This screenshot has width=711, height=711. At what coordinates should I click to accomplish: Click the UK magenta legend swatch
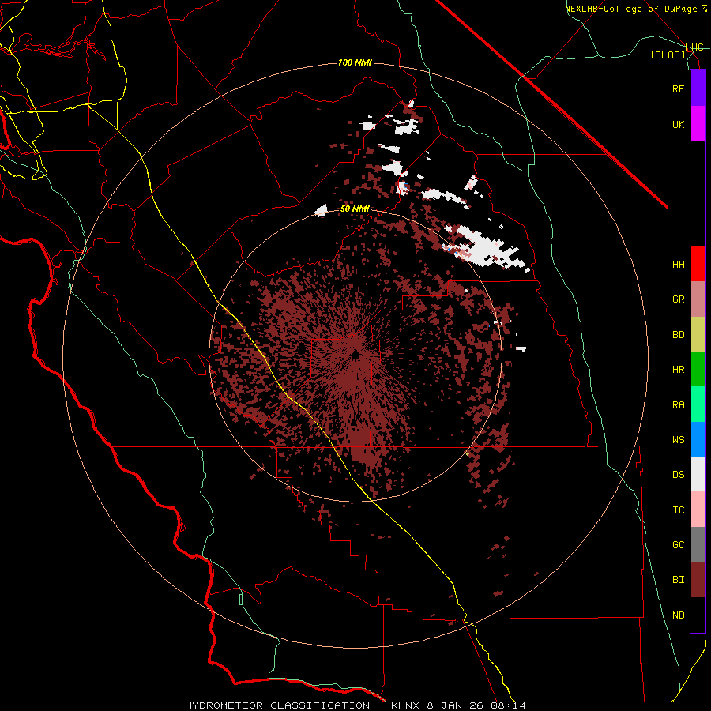click(x=698, y=124)
